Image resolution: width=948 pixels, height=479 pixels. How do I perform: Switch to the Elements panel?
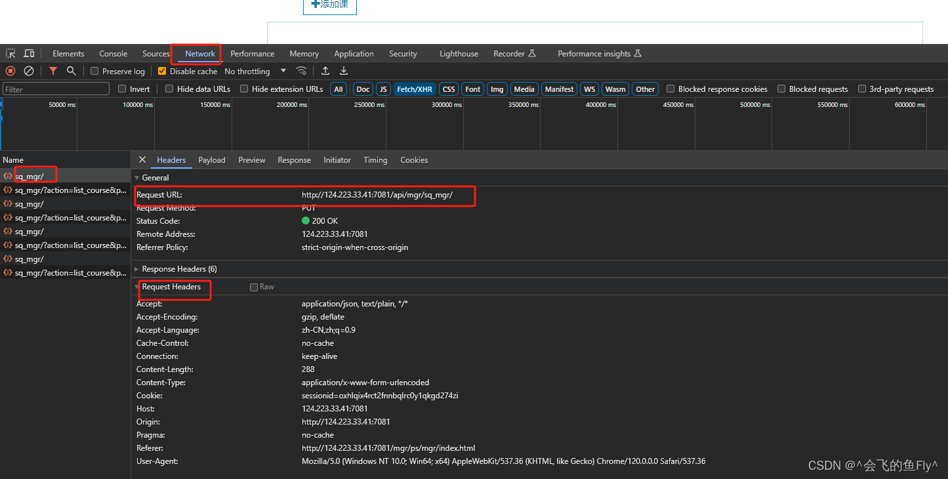point(68,54)
